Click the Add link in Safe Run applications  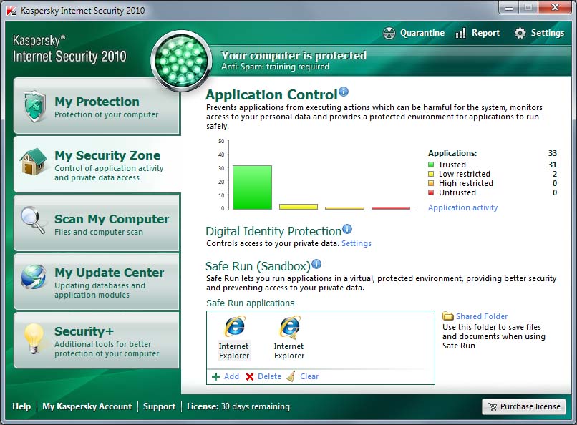(x=231, y=376)
